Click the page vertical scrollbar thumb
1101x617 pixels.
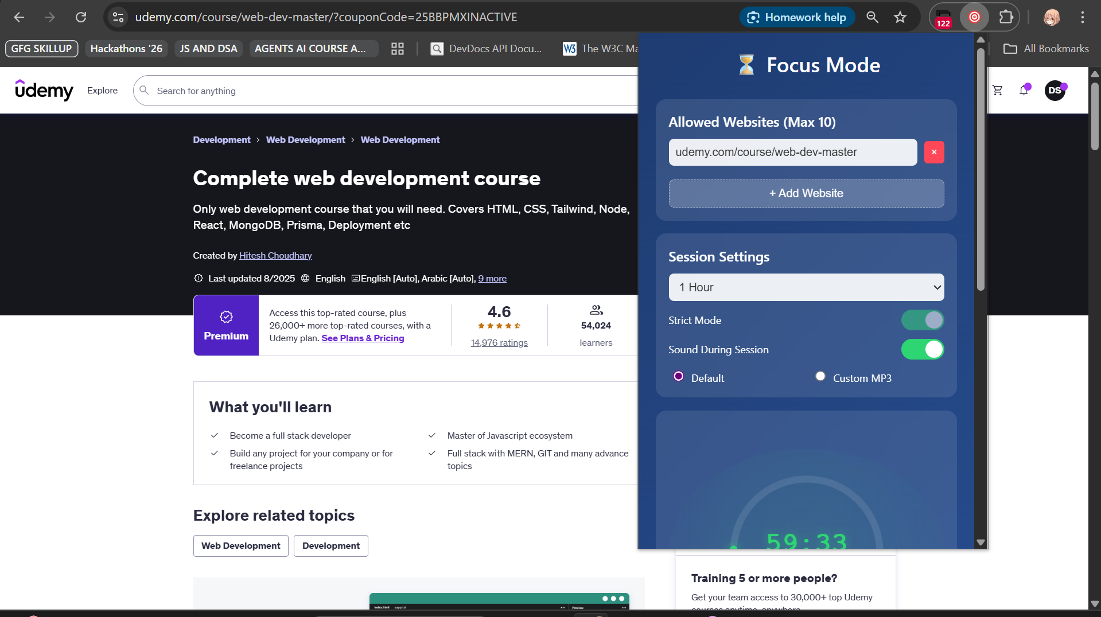[x=1095, y=116]
